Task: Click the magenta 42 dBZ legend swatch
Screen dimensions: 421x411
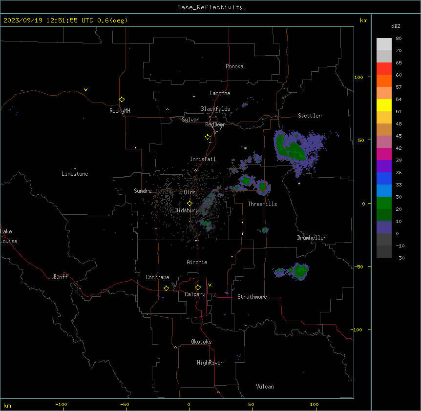Action: click(x=384, y=154)
